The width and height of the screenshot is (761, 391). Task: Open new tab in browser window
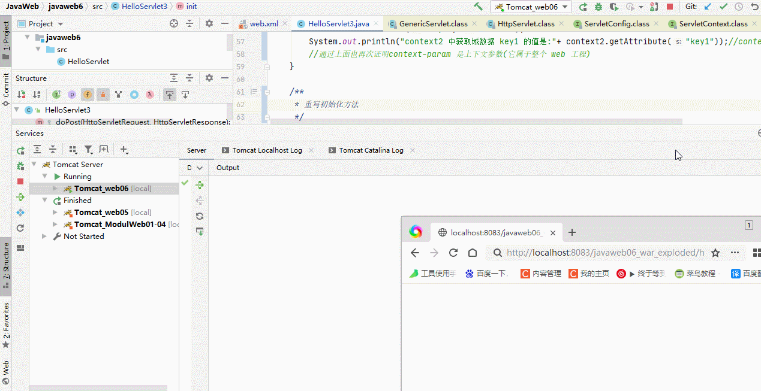(x=572, y=232)
